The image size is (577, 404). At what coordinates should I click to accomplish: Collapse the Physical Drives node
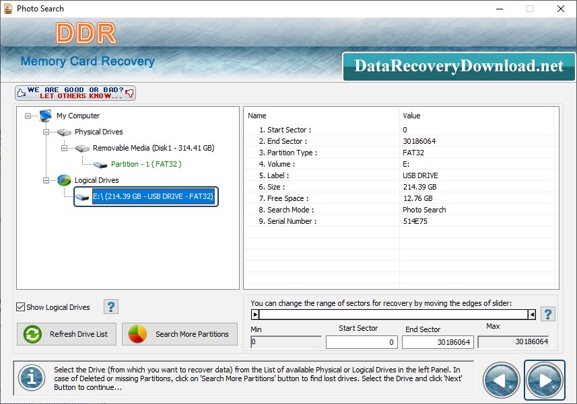pos(46,132)
